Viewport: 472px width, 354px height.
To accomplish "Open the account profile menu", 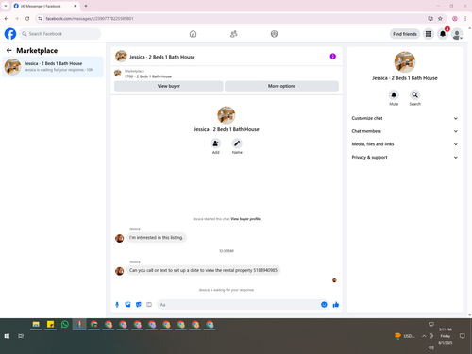I will coord(457,34).
